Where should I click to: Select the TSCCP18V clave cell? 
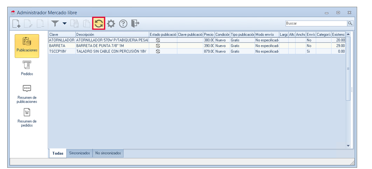(62, 52)
